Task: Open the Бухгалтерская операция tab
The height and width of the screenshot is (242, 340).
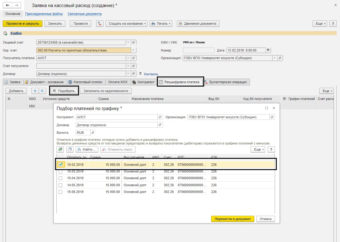Action: [227, 82]
